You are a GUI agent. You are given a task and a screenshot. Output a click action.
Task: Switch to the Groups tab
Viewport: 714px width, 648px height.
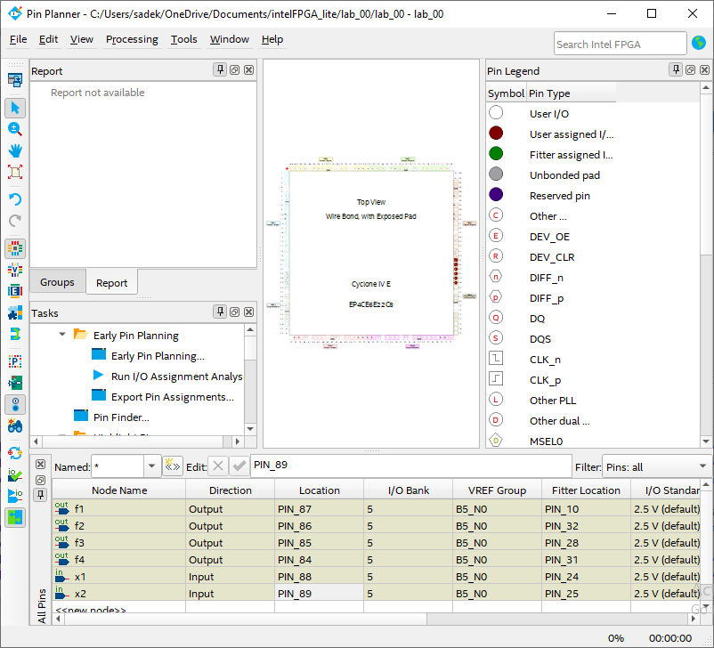pos(57,282)
